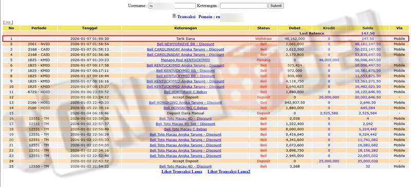Click the Keterangan column header
Image resolution: width=411 pixels, height=187 pixels.
click(185, 28)
